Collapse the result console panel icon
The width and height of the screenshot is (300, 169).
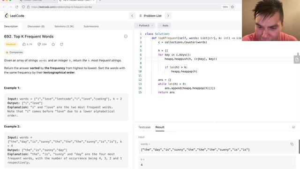(293, 127)
